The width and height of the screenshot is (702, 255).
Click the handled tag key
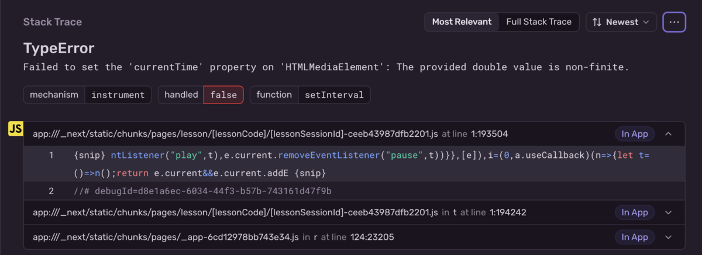181,95
